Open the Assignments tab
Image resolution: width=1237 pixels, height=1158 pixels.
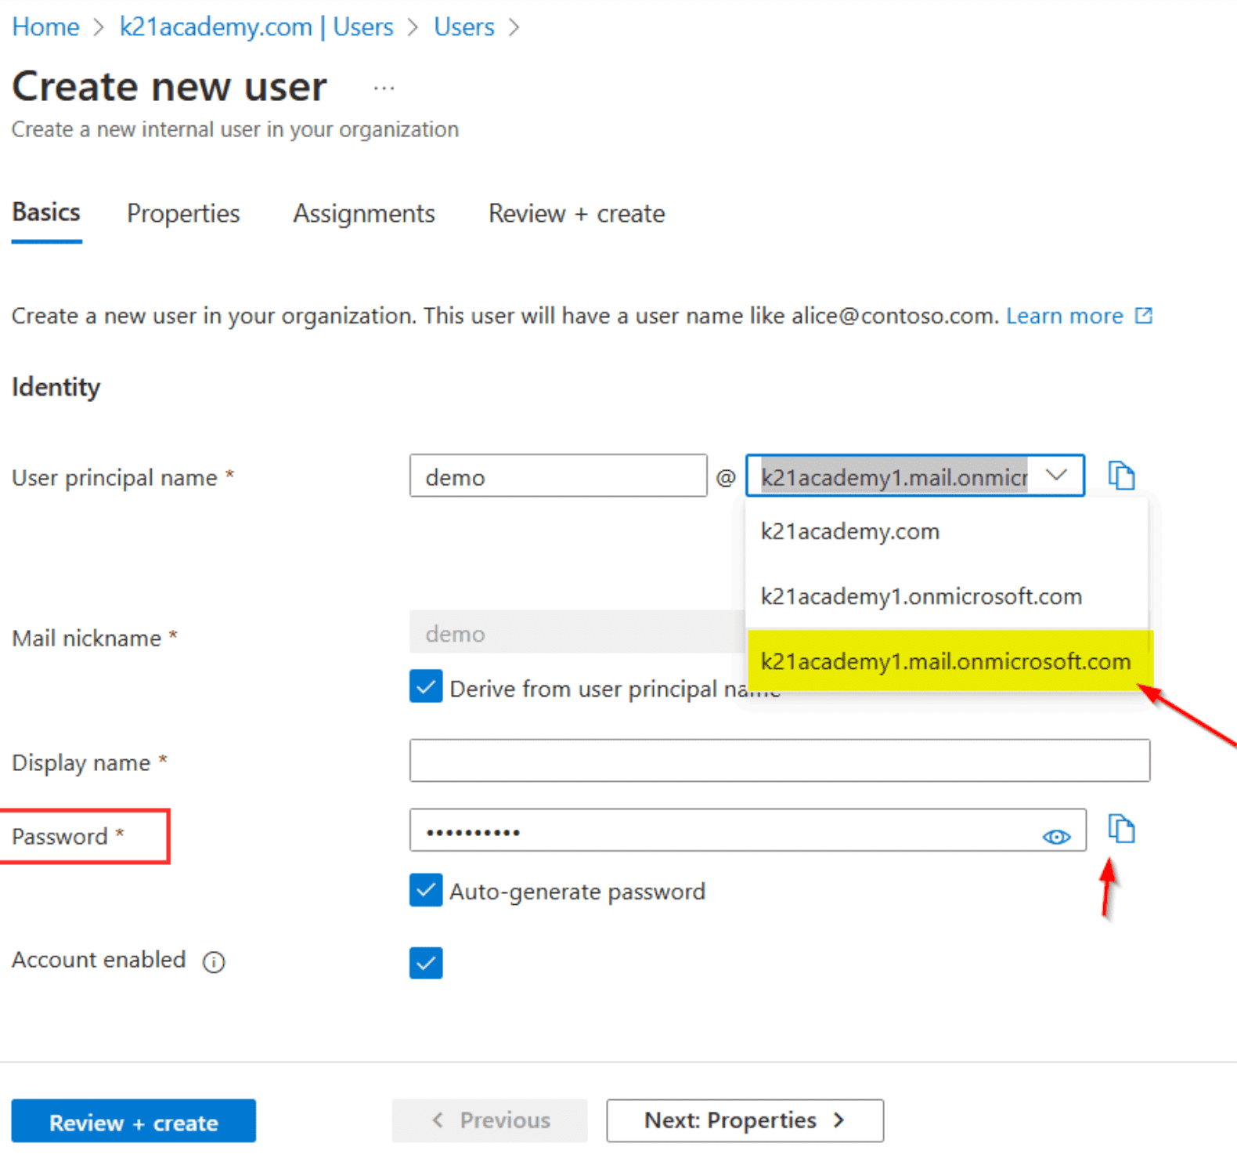coord(363,213)
